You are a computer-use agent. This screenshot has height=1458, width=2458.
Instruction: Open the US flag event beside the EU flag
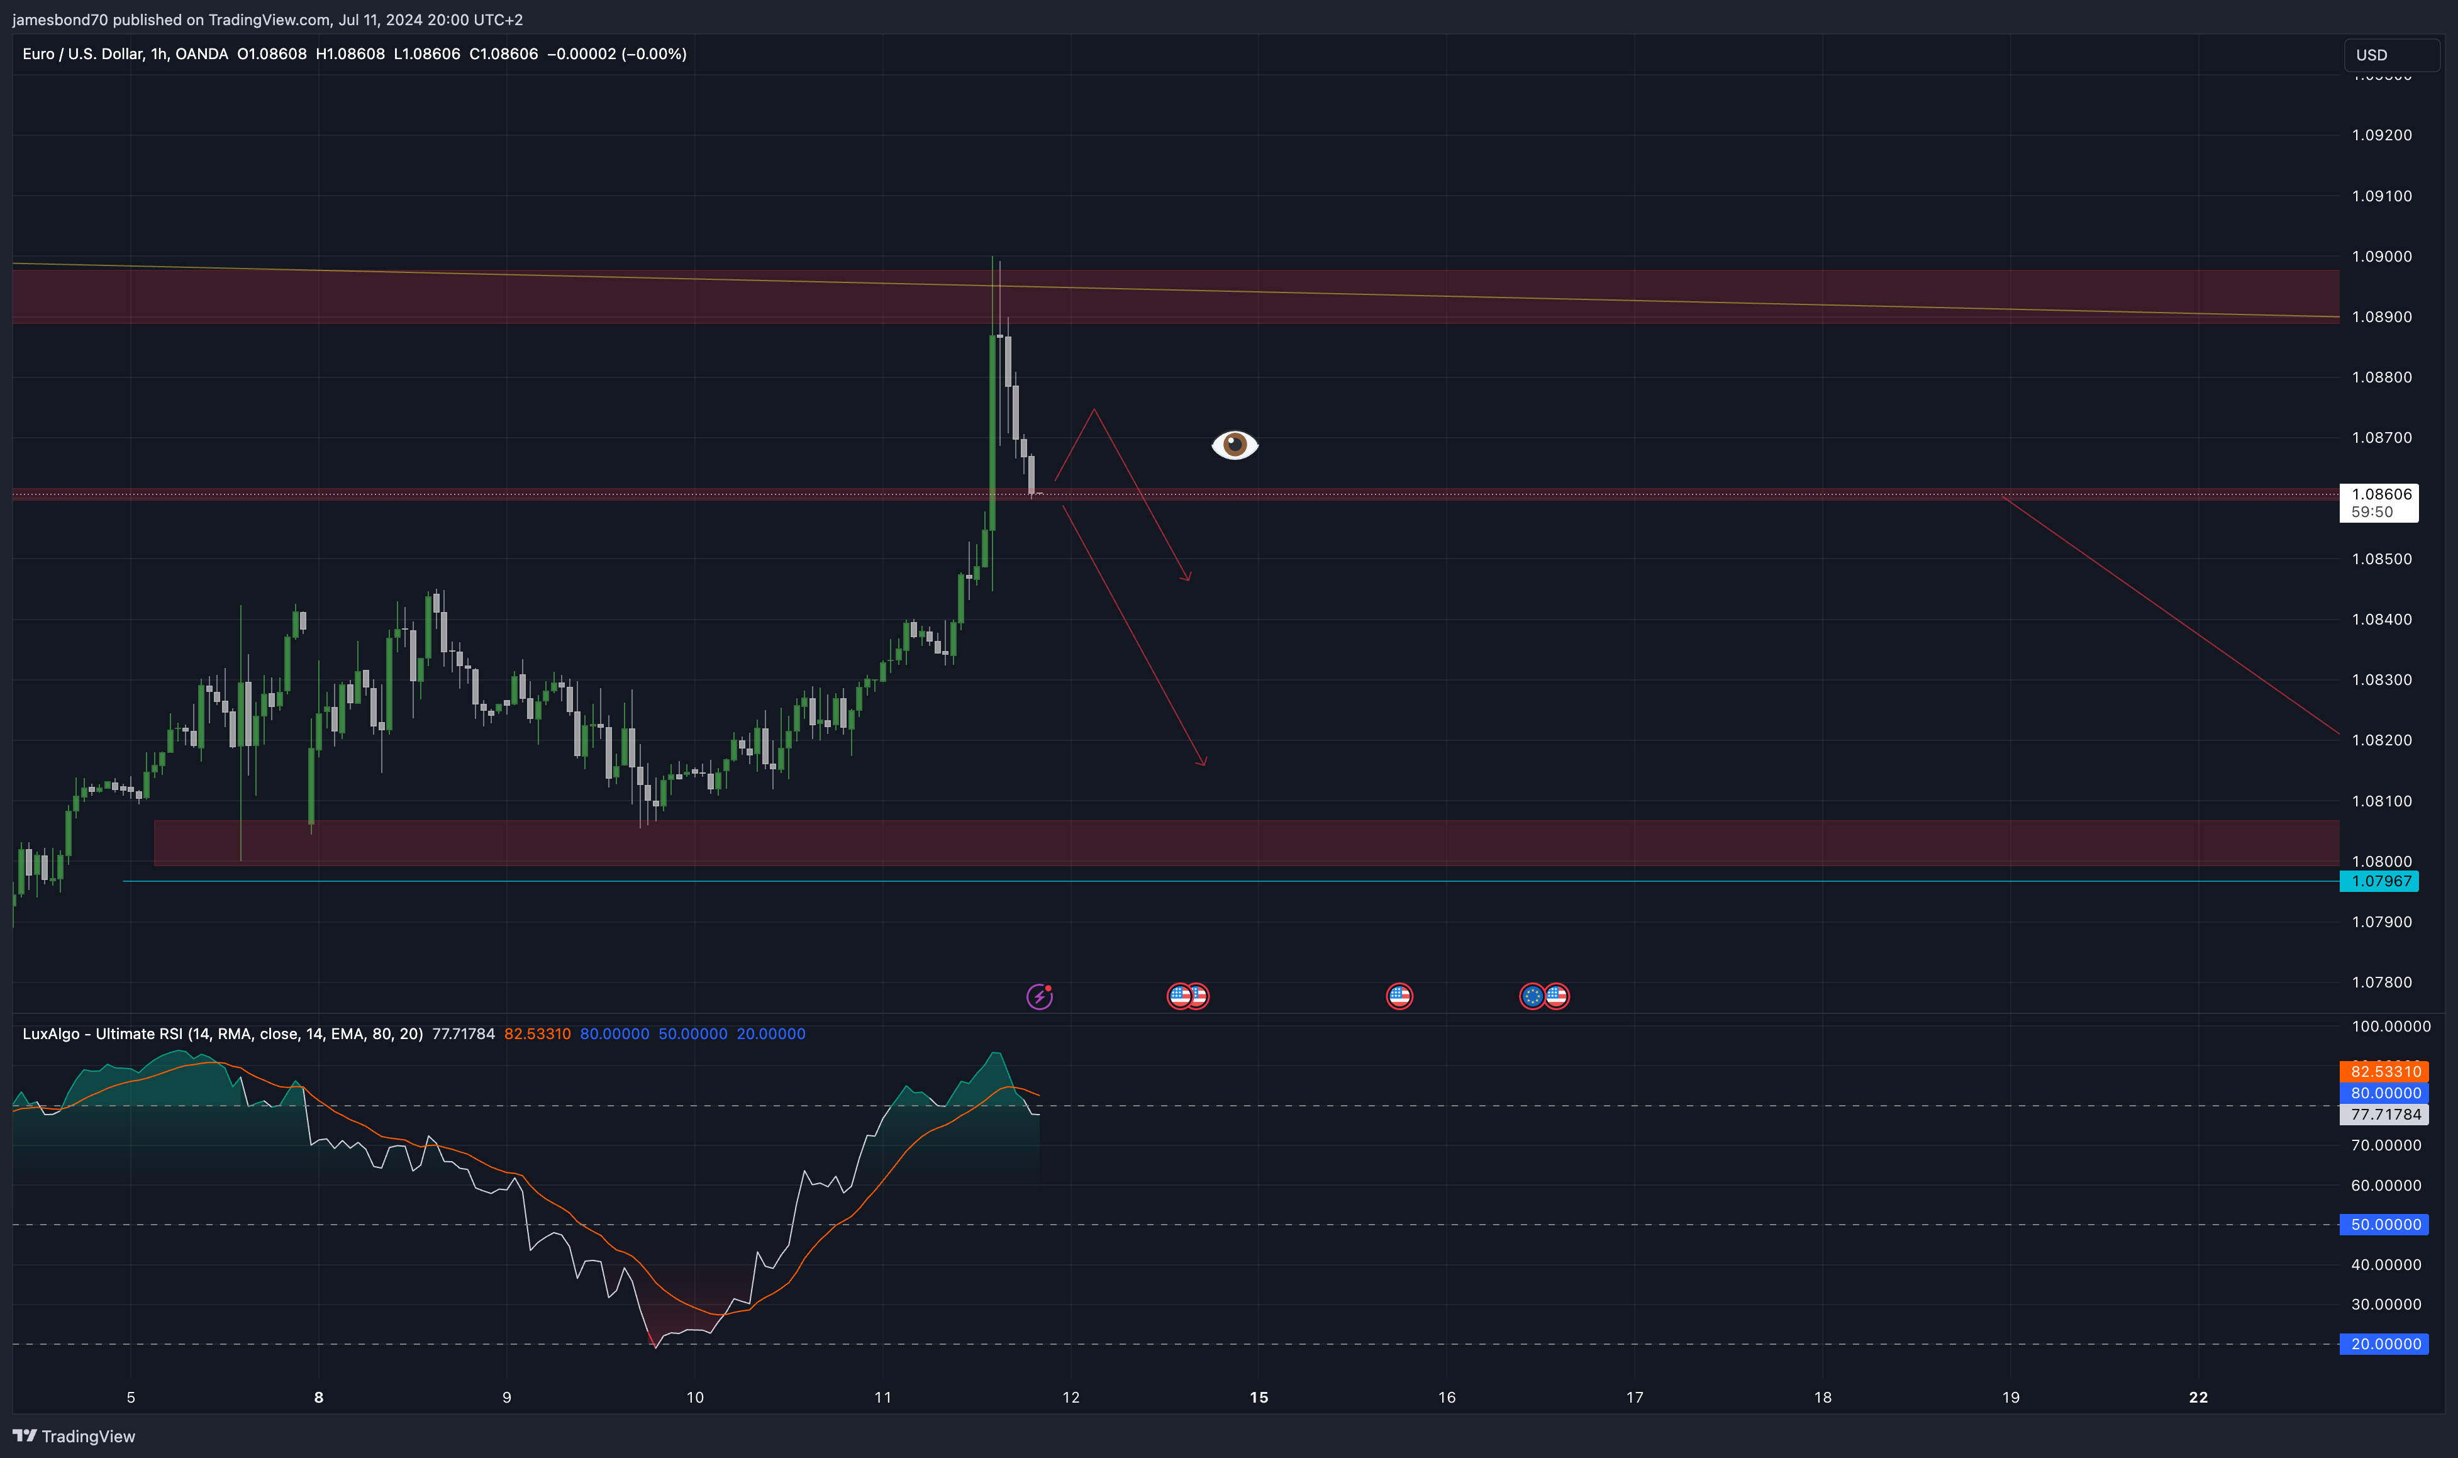[1556, 996]
